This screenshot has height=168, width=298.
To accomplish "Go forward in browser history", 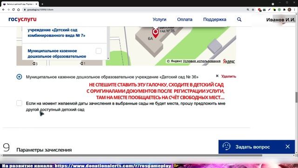I will (x=8, y=9).
